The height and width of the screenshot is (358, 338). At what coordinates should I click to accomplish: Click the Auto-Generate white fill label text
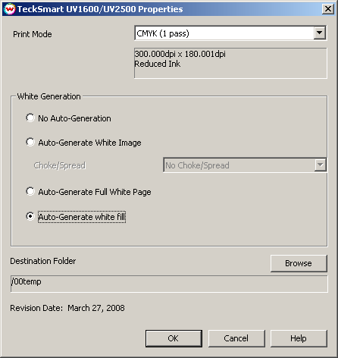pos(82,217)
